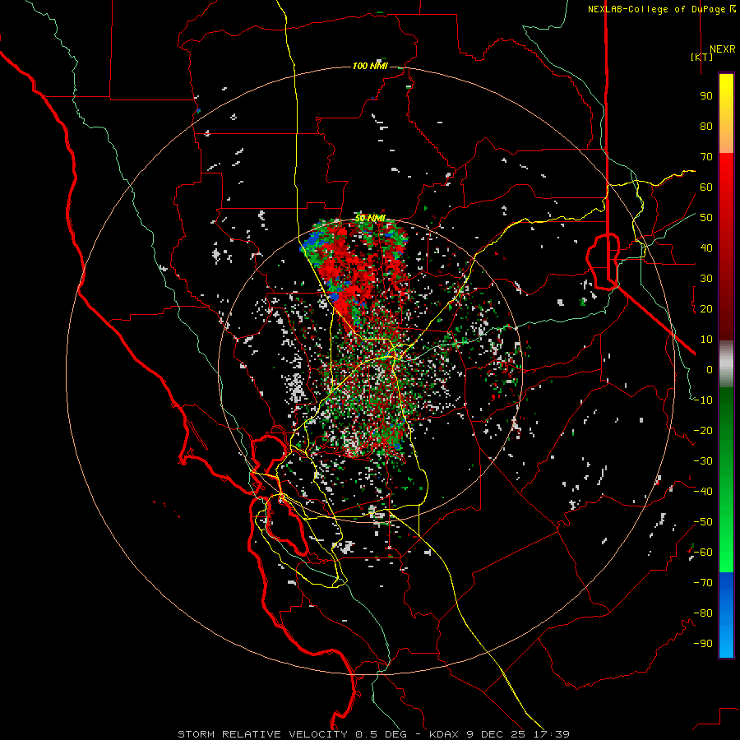Click the positive 30 legend value
Viewport: 740px width, 740px height.
tap(706, 279)
